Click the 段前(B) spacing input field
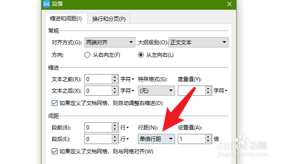Image resolution: width=283 pixels, height=164 pixels. [x=98, y=128]
